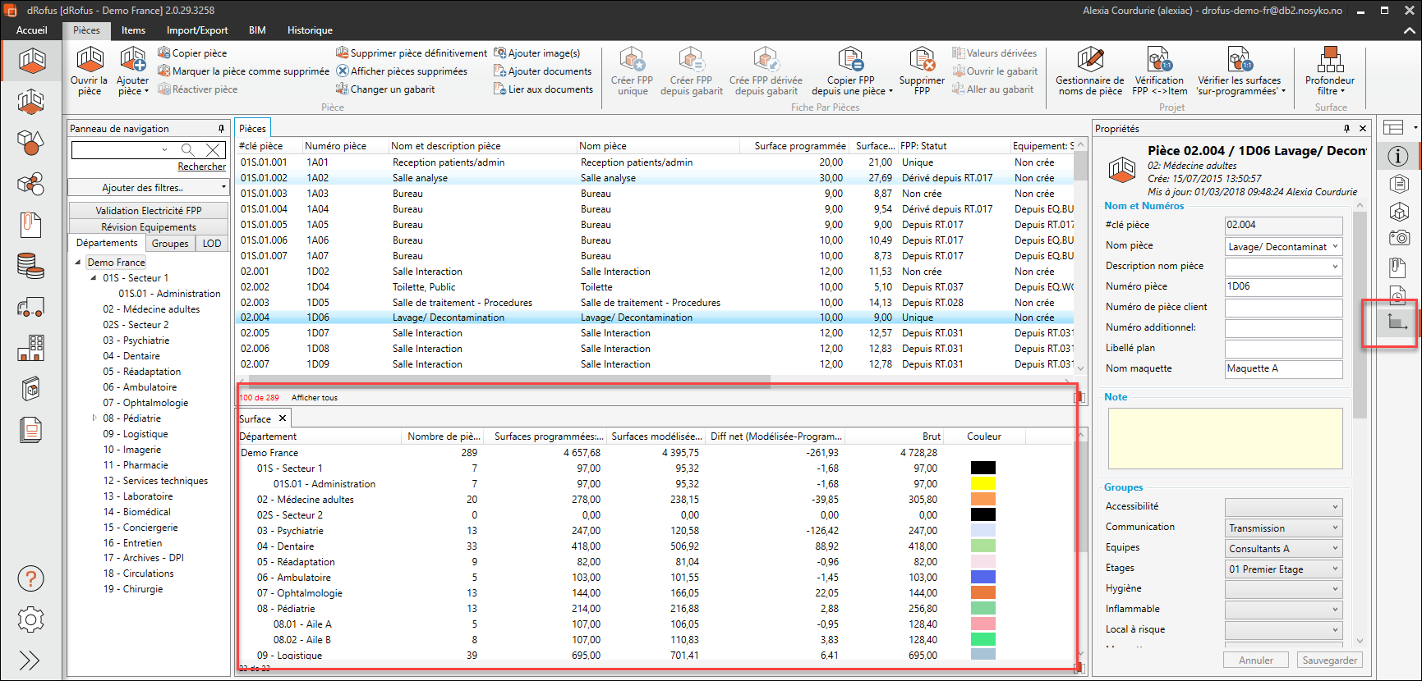
Task: Toggle pin on Panneau de navigation
Action: coord(221,129)
